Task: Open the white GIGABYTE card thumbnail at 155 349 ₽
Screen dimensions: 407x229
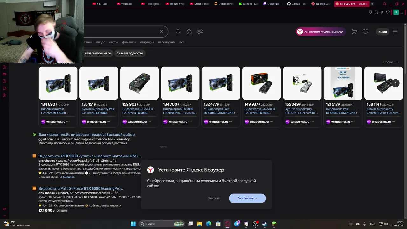Action: [302, 83]
